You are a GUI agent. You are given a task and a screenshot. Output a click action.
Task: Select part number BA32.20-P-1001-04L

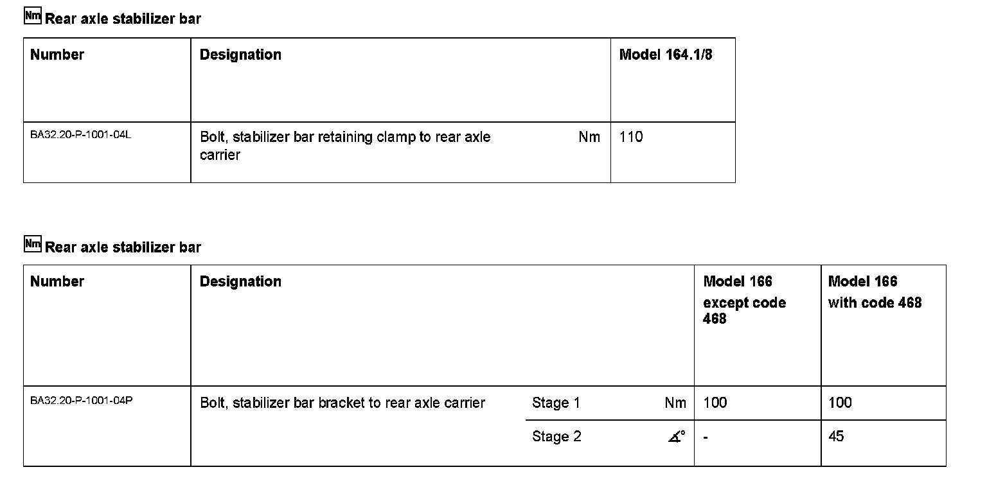[x=80, y=135]
